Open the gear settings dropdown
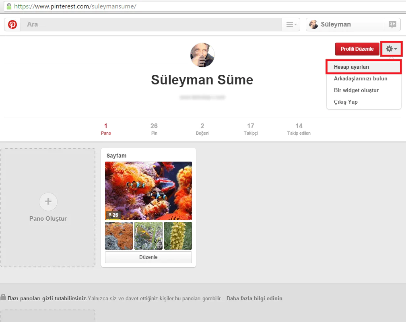The height and width of the screenshot is (322, 406). [391, 49]
